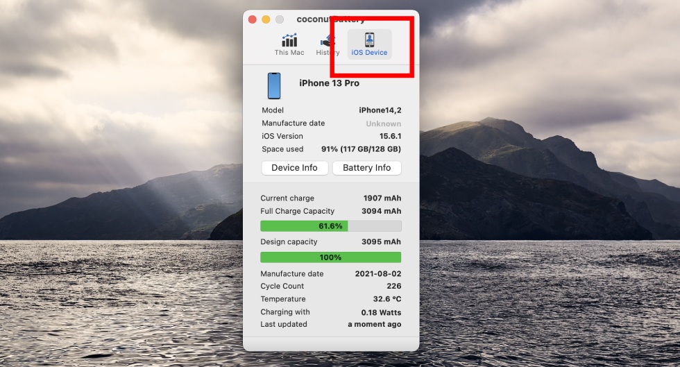Click the Unknown manufacture date value
Viewport: 680px width, 367px height.
383,123
